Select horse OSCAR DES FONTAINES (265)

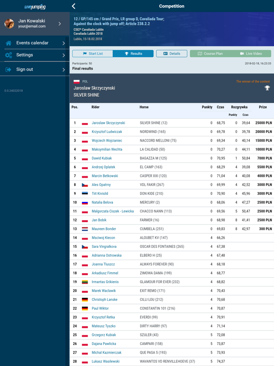click(162, 246)
